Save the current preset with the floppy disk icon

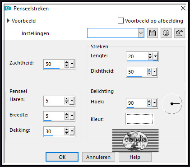(x=153, y=33)
